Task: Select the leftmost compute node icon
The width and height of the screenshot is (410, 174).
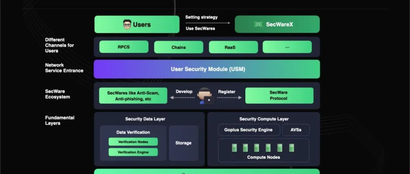Action: coord(235,148)
